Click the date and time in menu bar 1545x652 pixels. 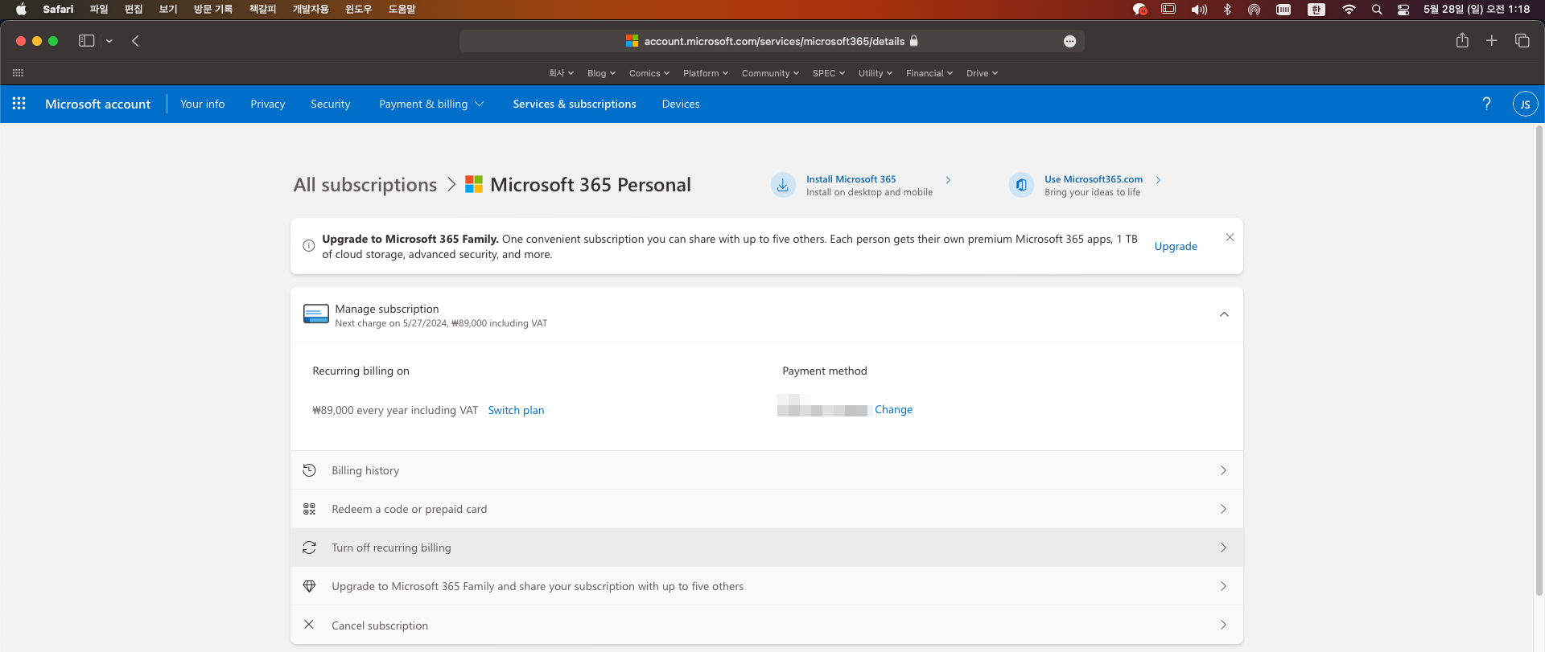tap(1477, 10)
